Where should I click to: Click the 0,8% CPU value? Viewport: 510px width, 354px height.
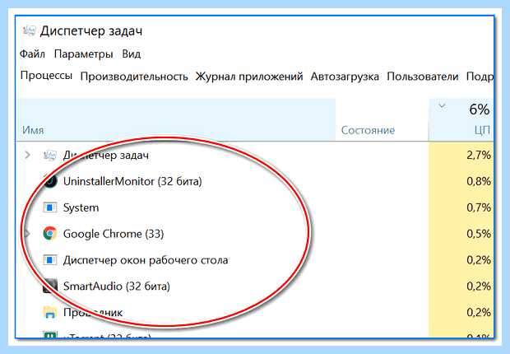(479, 181)
